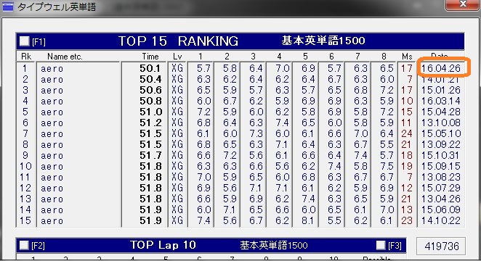Viewport: 481px width, 261px height.
Task: Click the time 51.8 in rank 11 row
Action: (150, 177)
